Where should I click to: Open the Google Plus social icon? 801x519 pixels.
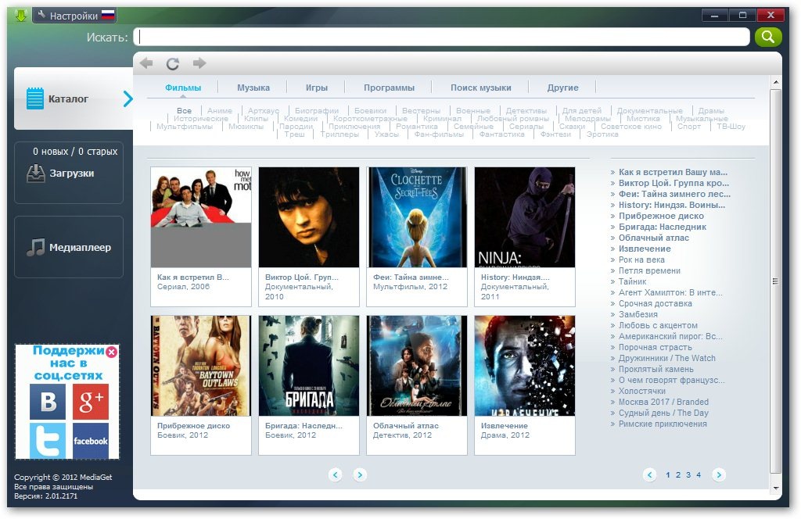(91, 402)
